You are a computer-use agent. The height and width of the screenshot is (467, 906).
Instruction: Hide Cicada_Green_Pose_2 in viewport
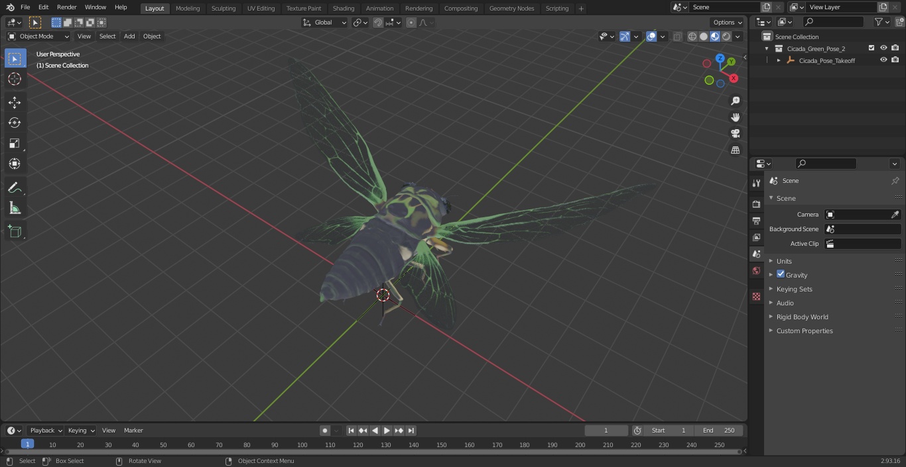coord(883,48)
